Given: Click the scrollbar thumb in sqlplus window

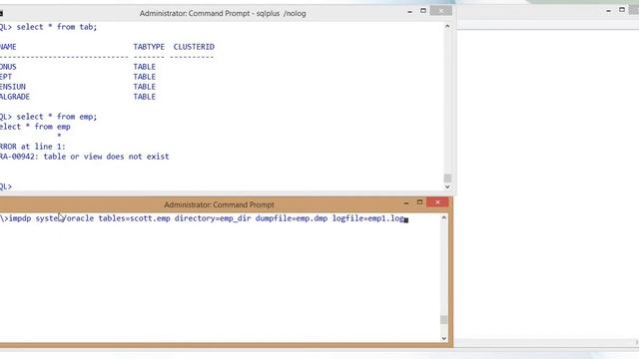Looking at the screenshot, I should 447,179.
